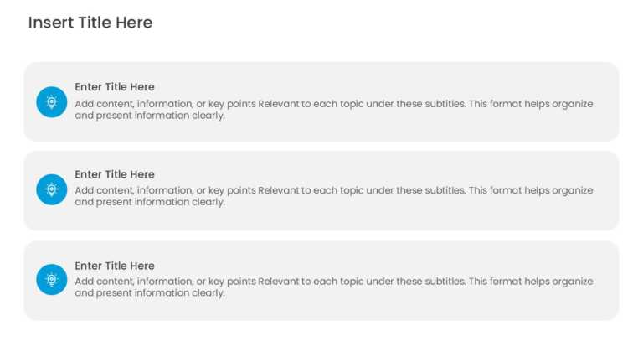643x362 pixels.
Task: Click blank white area beneath the bottom card
Action: pos(321,342)
